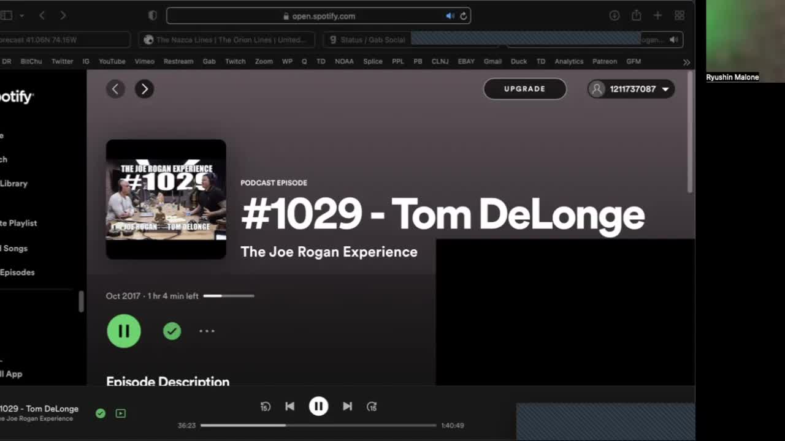The height and width of the screenshot is (441, 785).
Task: Jump to previous track in the player bar
Action: pyautogui.click(x=290, y=406)
